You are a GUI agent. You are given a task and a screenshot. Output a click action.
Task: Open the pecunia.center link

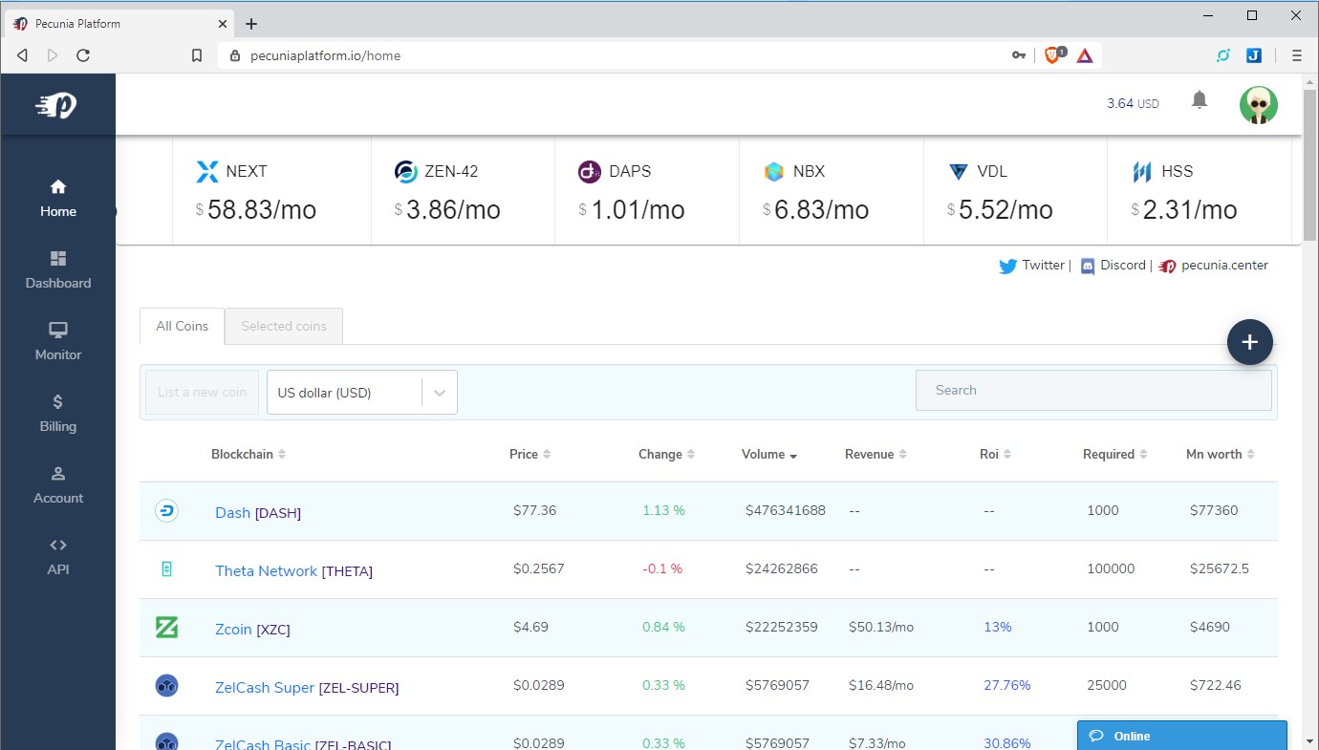pos(1213,266)
